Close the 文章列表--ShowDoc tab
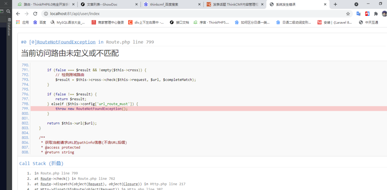This screenshot has height=190, width=387. point(136,4)
